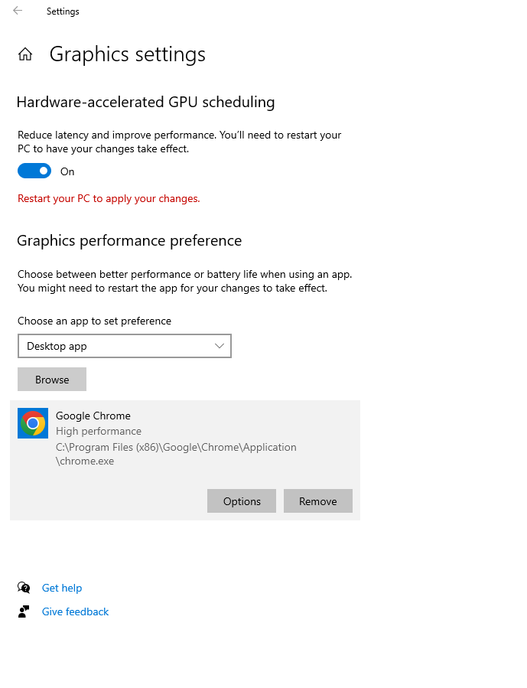Click the Graphics settings page heading

click(127, 54)
